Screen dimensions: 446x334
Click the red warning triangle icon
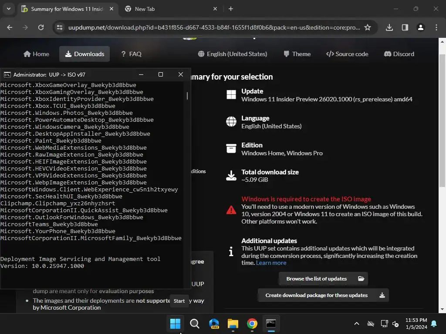[x=231, y=210]
